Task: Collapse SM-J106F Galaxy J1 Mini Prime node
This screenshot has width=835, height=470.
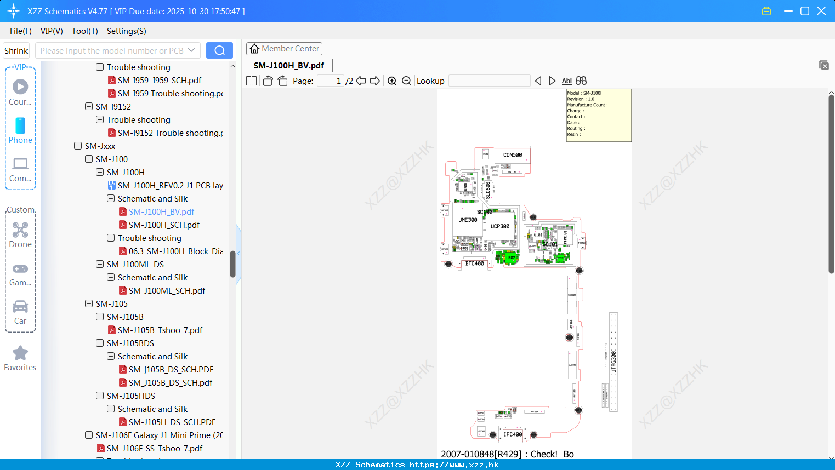Action: (x=89, y=435)
